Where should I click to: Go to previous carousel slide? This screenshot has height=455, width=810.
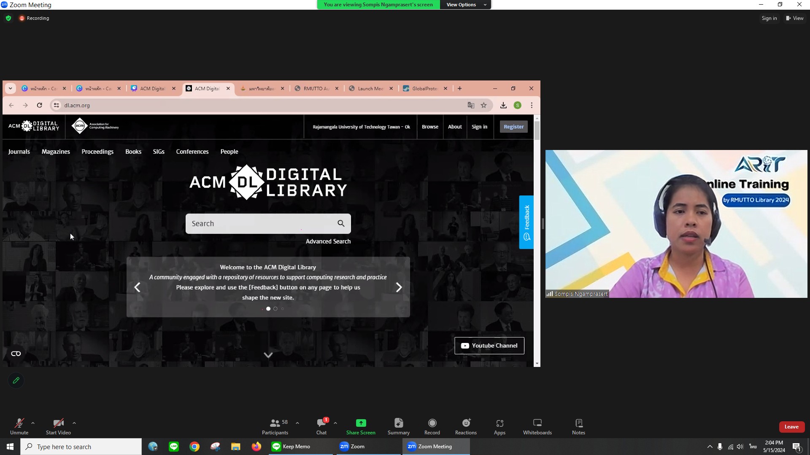[x=137, y=287]
